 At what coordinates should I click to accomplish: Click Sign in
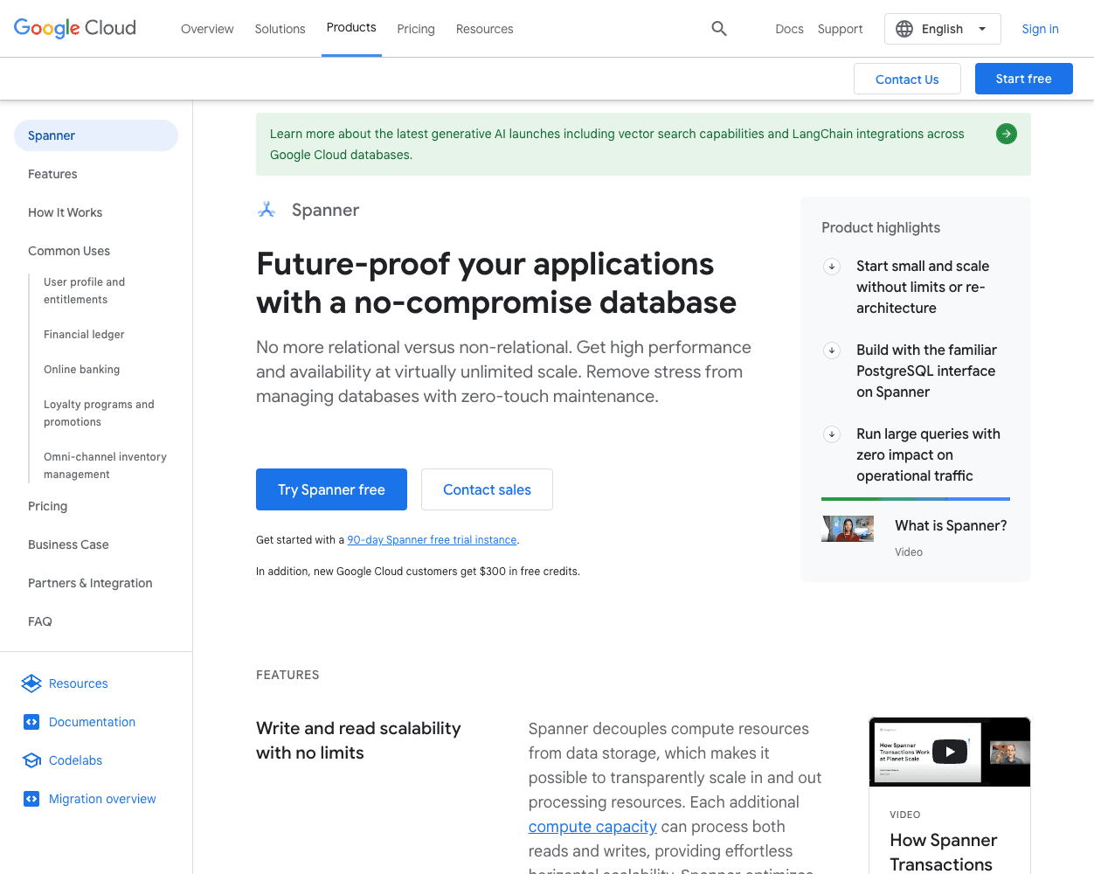pyautogui.click(x=1040, y=29)
